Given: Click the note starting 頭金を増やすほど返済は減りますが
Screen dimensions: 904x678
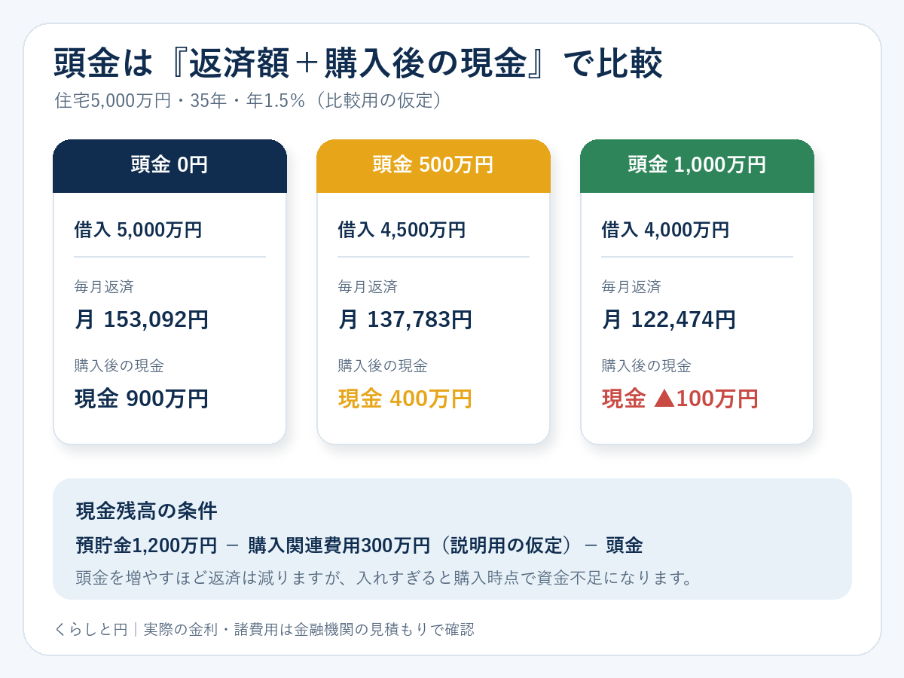Looking at the screenshot, I should coord(384,579).
